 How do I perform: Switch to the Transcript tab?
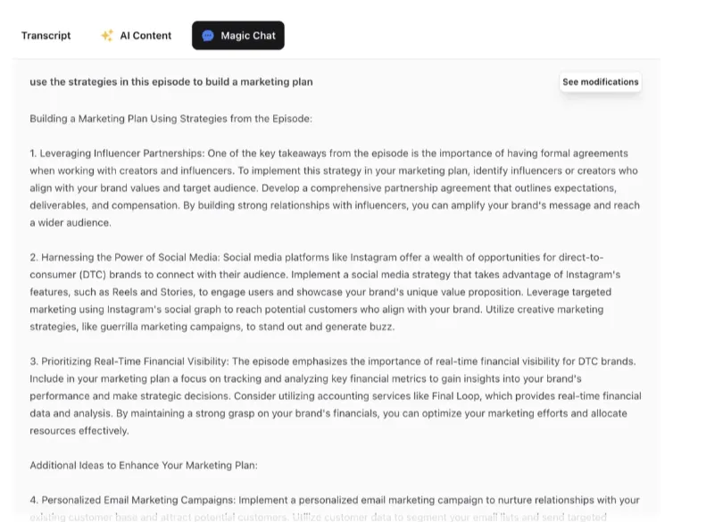46,36
